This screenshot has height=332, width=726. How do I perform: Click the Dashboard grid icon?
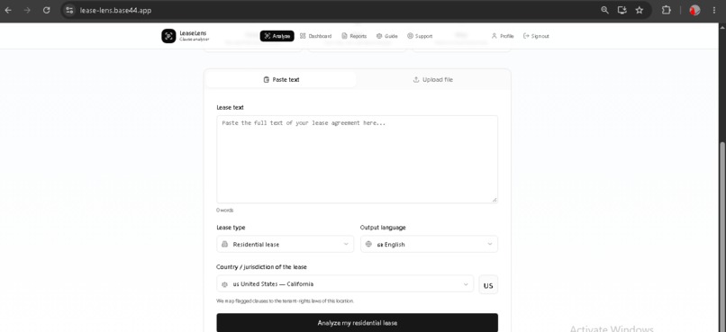tap(303, 36)
